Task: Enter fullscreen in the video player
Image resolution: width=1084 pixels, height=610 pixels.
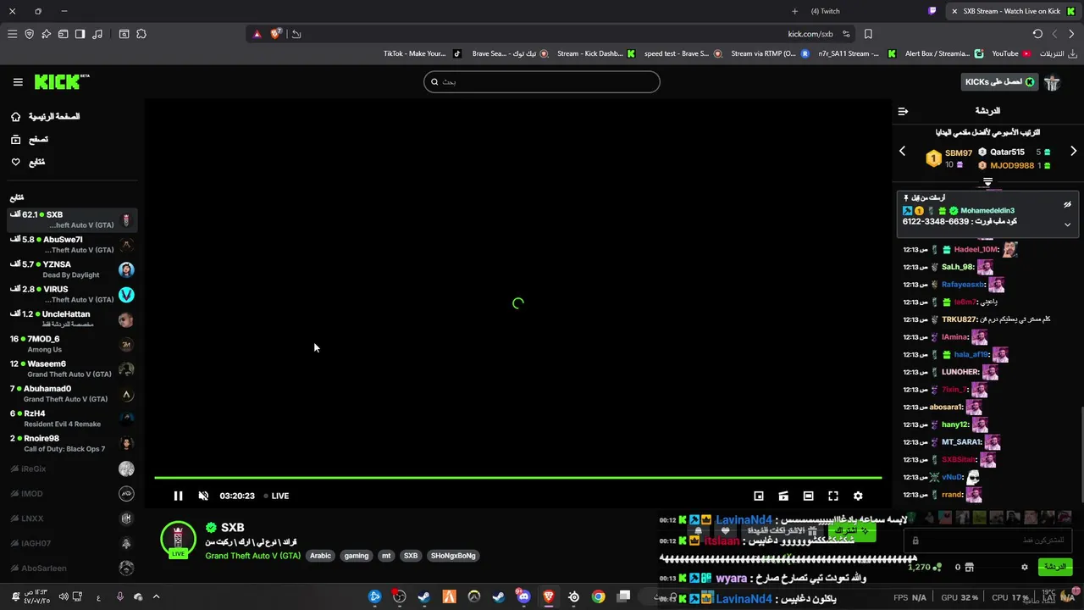Action: [x=833, y=496]
